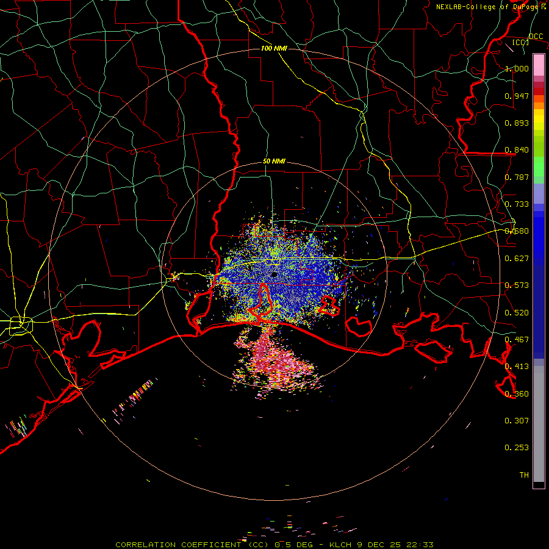Click the 0.840 value on the color scale
The height and width of the screenshot is (549, 549).
tap(517, 150)
